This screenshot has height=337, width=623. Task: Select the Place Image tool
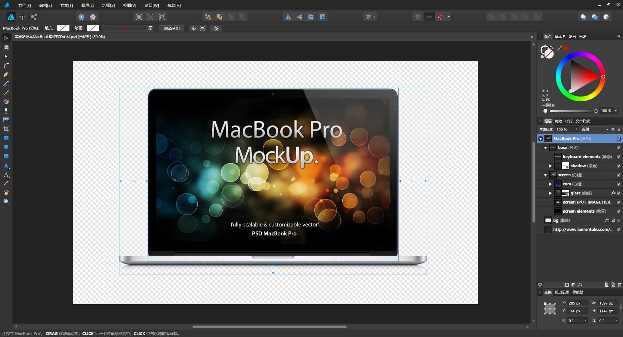click(6, 120)
